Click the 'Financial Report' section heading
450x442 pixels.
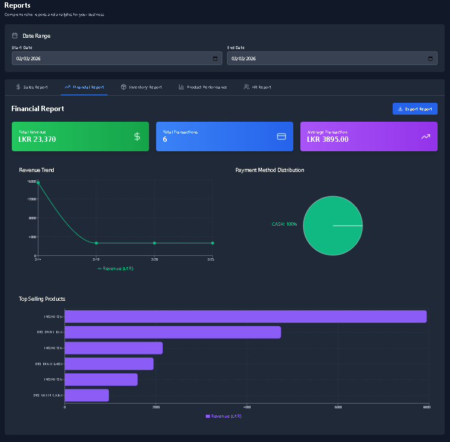pos(38,109)
